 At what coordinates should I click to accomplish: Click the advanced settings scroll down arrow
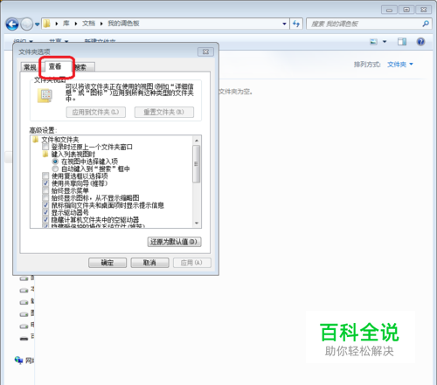pyautogui.click(x=197, y=223)
